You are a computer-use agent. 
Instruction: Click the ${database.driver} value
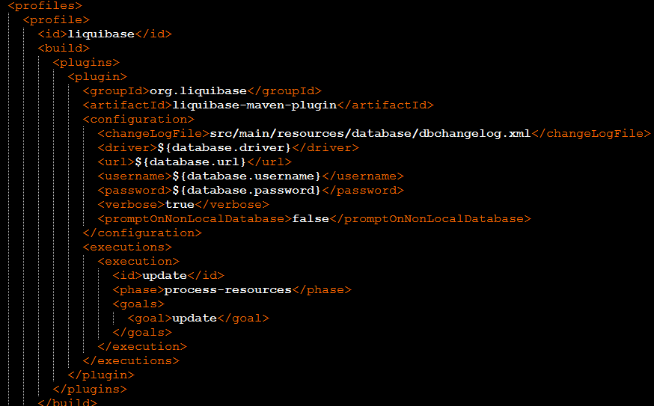pyautogui.click(x=224, y=147)
